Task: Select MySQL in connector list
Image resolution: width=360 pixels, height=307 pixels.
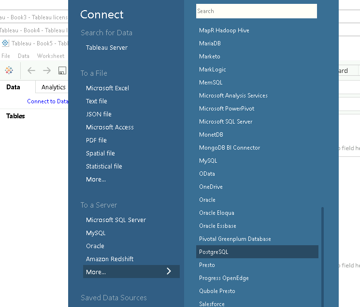Action: (x=208, y=161)
